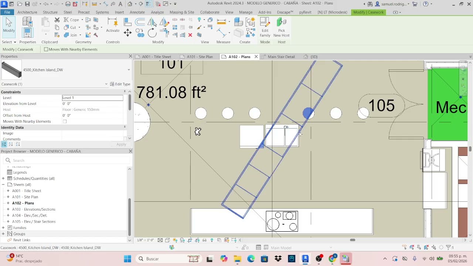The image size is (473, 266).
Task: Open the Casework (1) filter dropdown
Action: tap(106, 84)
